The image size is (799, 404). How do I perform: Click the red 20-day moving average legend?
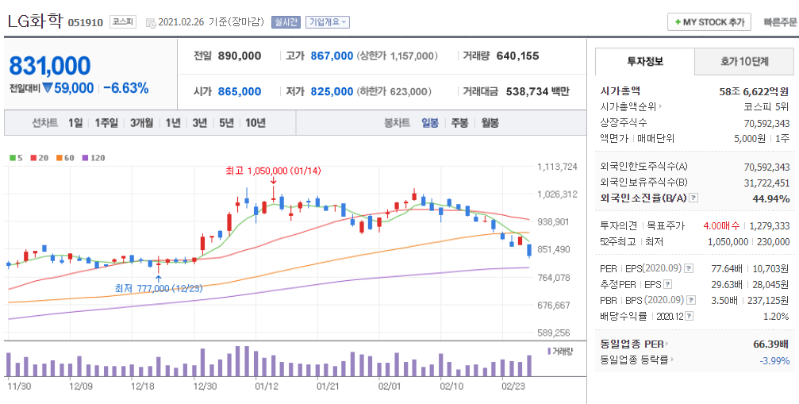[x=39, y=158]
